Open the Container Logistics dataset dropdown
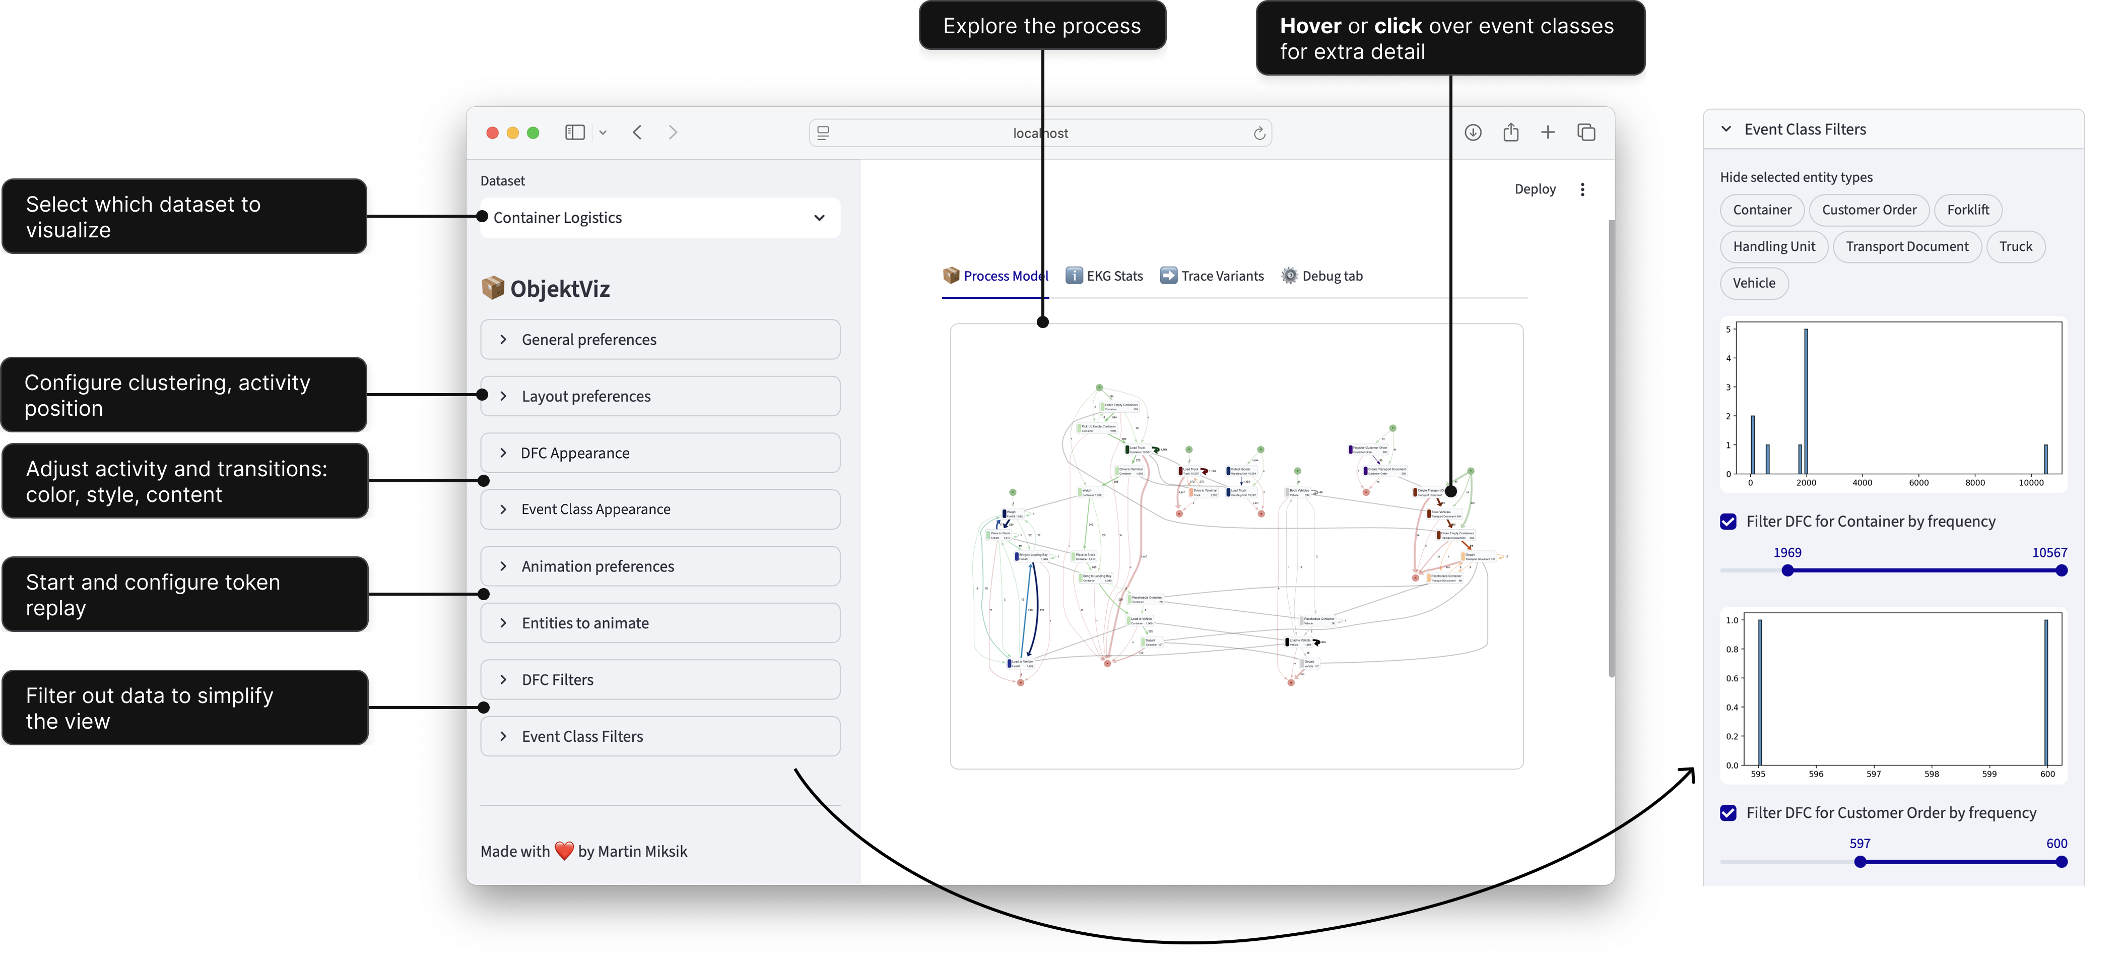The height and width of the screenshot is (960, 2125). tap(659, 218)
